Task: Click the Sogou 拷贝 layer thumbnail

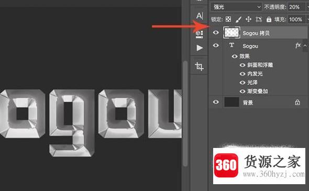Action: coord(231,33)
